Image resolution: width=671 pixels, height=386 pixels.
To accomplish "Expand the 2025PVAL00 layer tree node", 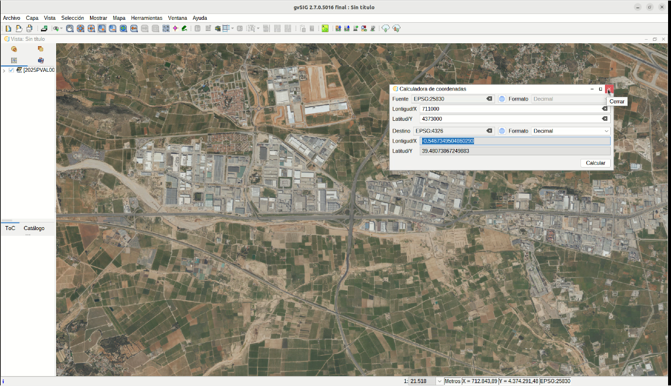I will tap(4, 71).
